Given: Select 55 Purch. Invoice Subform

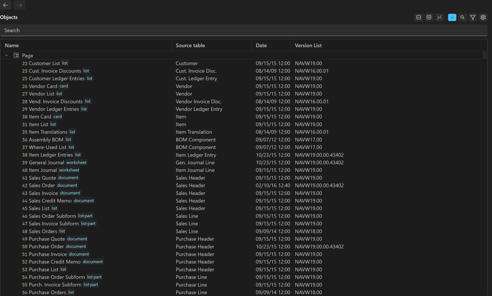Looking at the screenshot, I should (x=52, y=285).
